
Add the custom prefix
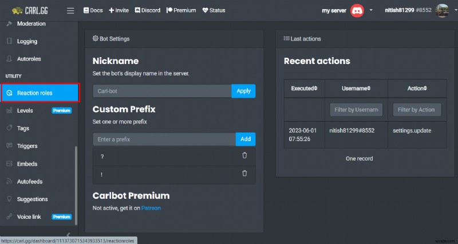246,139
